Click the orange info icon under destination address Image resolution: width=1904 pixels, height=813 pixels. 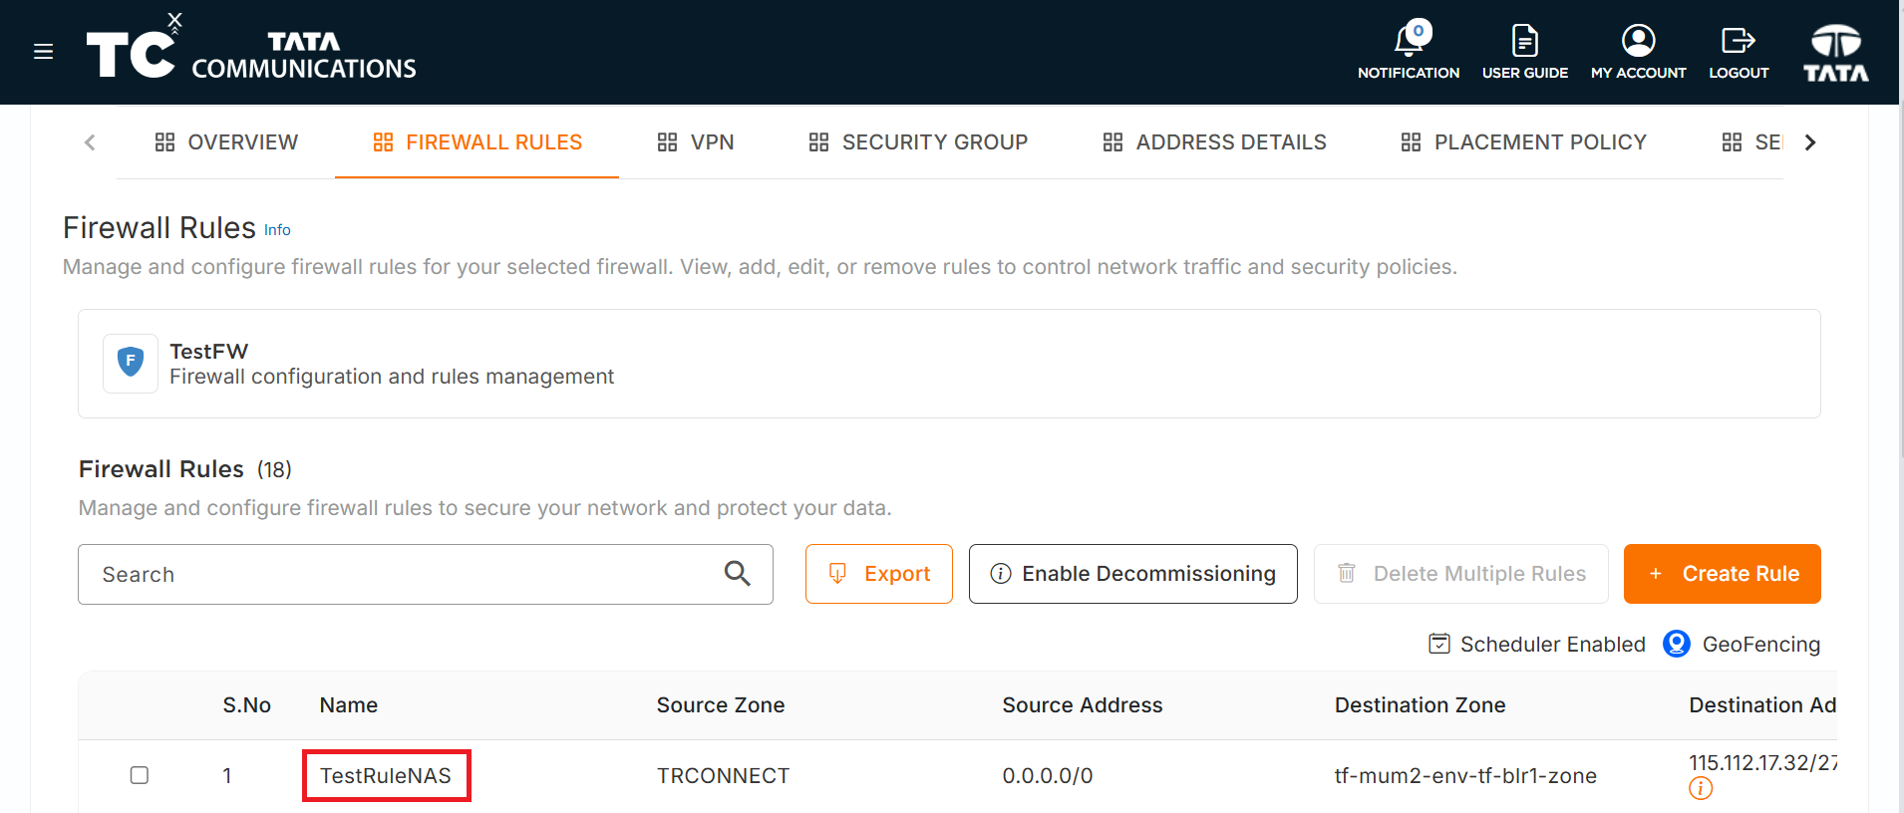tap(1701, 789)
